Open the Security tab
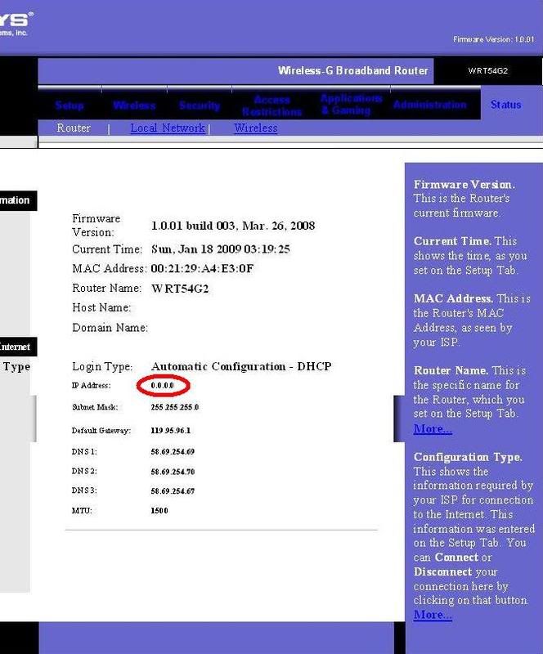Image resolution: width=543 pixels, height=654 pixels. click(200, 105)
